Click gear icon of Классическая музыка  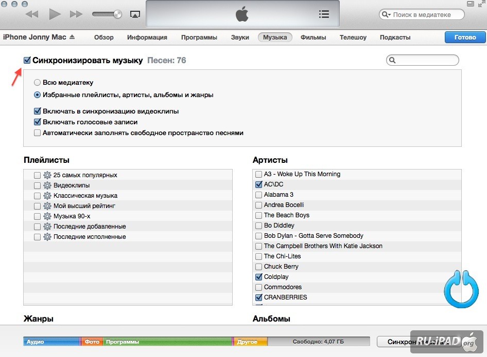point(47,196)
